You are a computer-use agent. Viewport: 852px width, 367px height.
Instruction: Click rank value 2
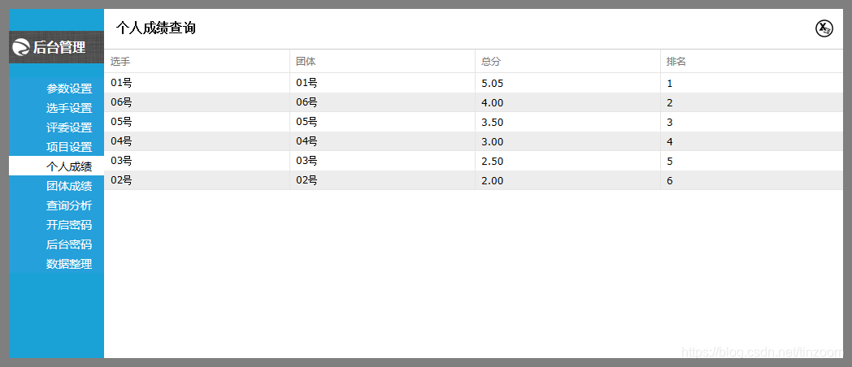coord(751,102)
